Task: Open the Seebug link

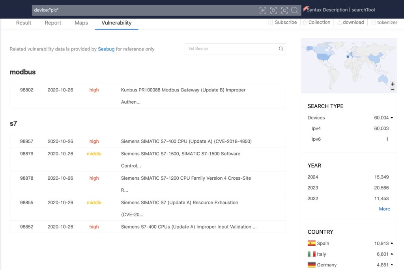Action: (x=106, y=49)
